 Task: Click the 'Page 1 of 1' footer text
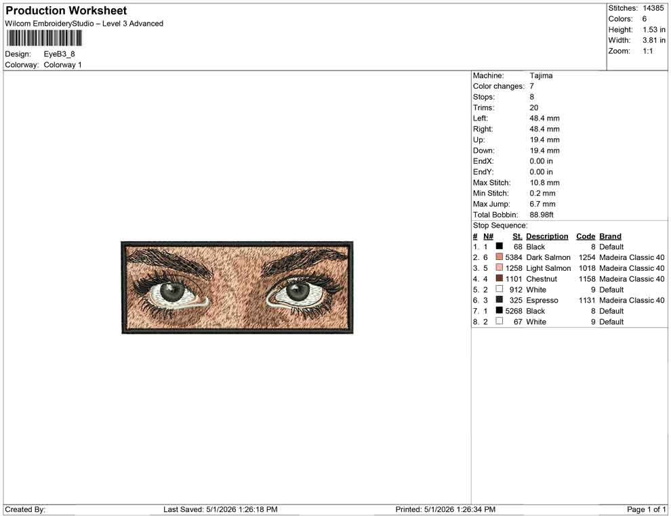click(646, 509)
